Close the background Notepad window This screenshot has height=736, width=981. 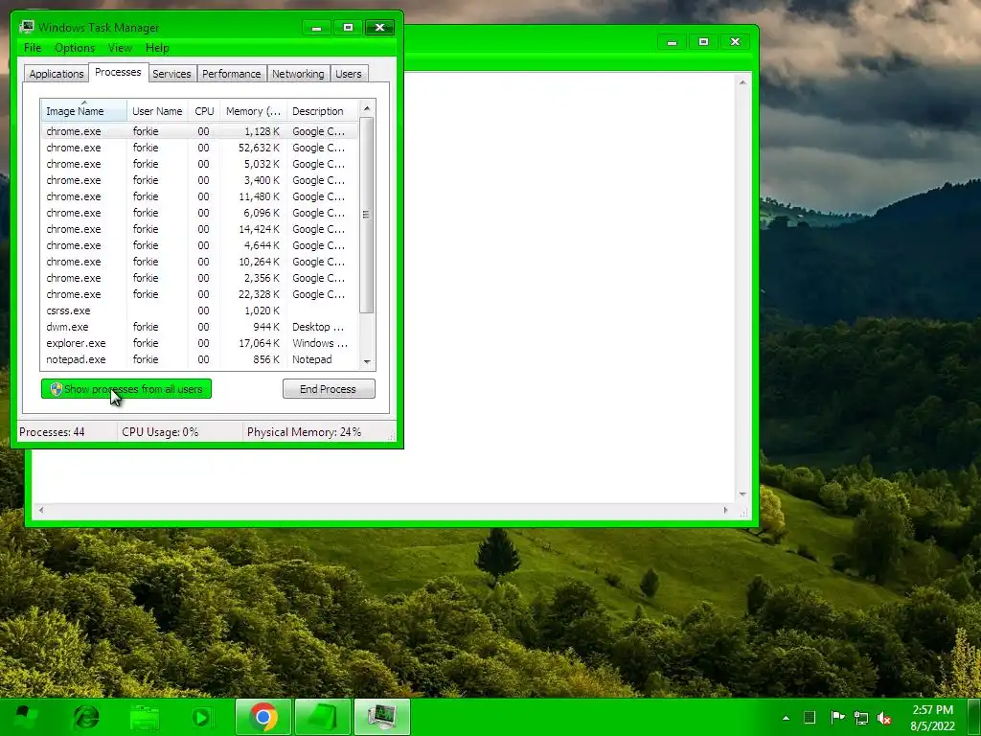tap(735, 42)
